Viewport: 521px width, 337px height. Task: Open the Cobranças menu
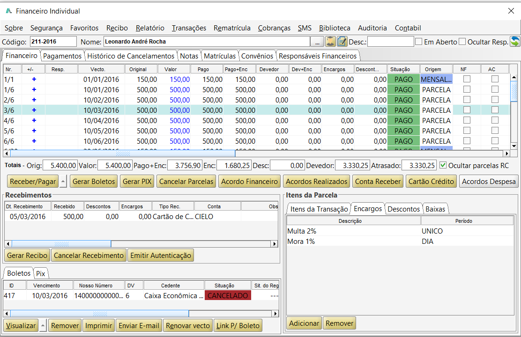pyautogui.click(x=274, y=28)
